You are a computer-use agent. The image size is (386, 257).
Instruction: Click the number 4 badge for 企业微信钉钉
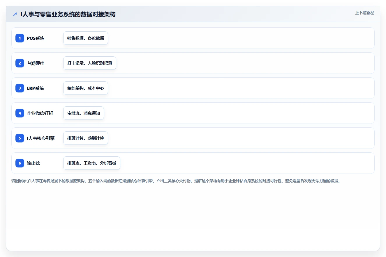click(x=20, y=113)
